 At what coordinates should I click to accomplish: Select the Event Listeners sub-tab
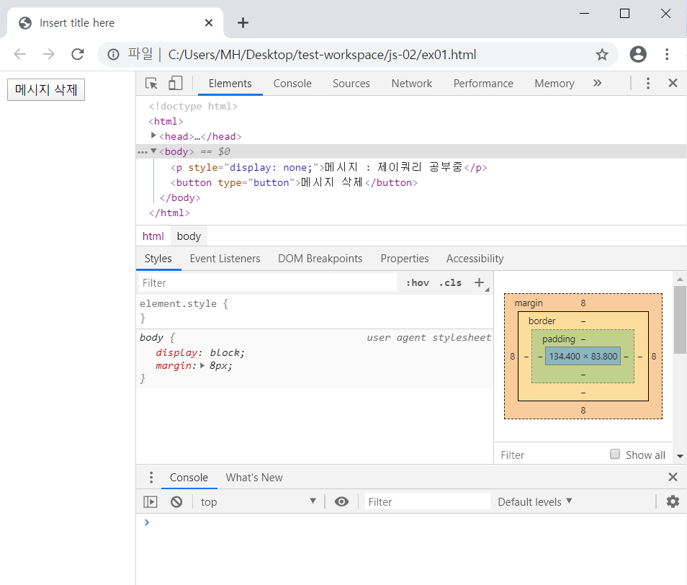225,259
